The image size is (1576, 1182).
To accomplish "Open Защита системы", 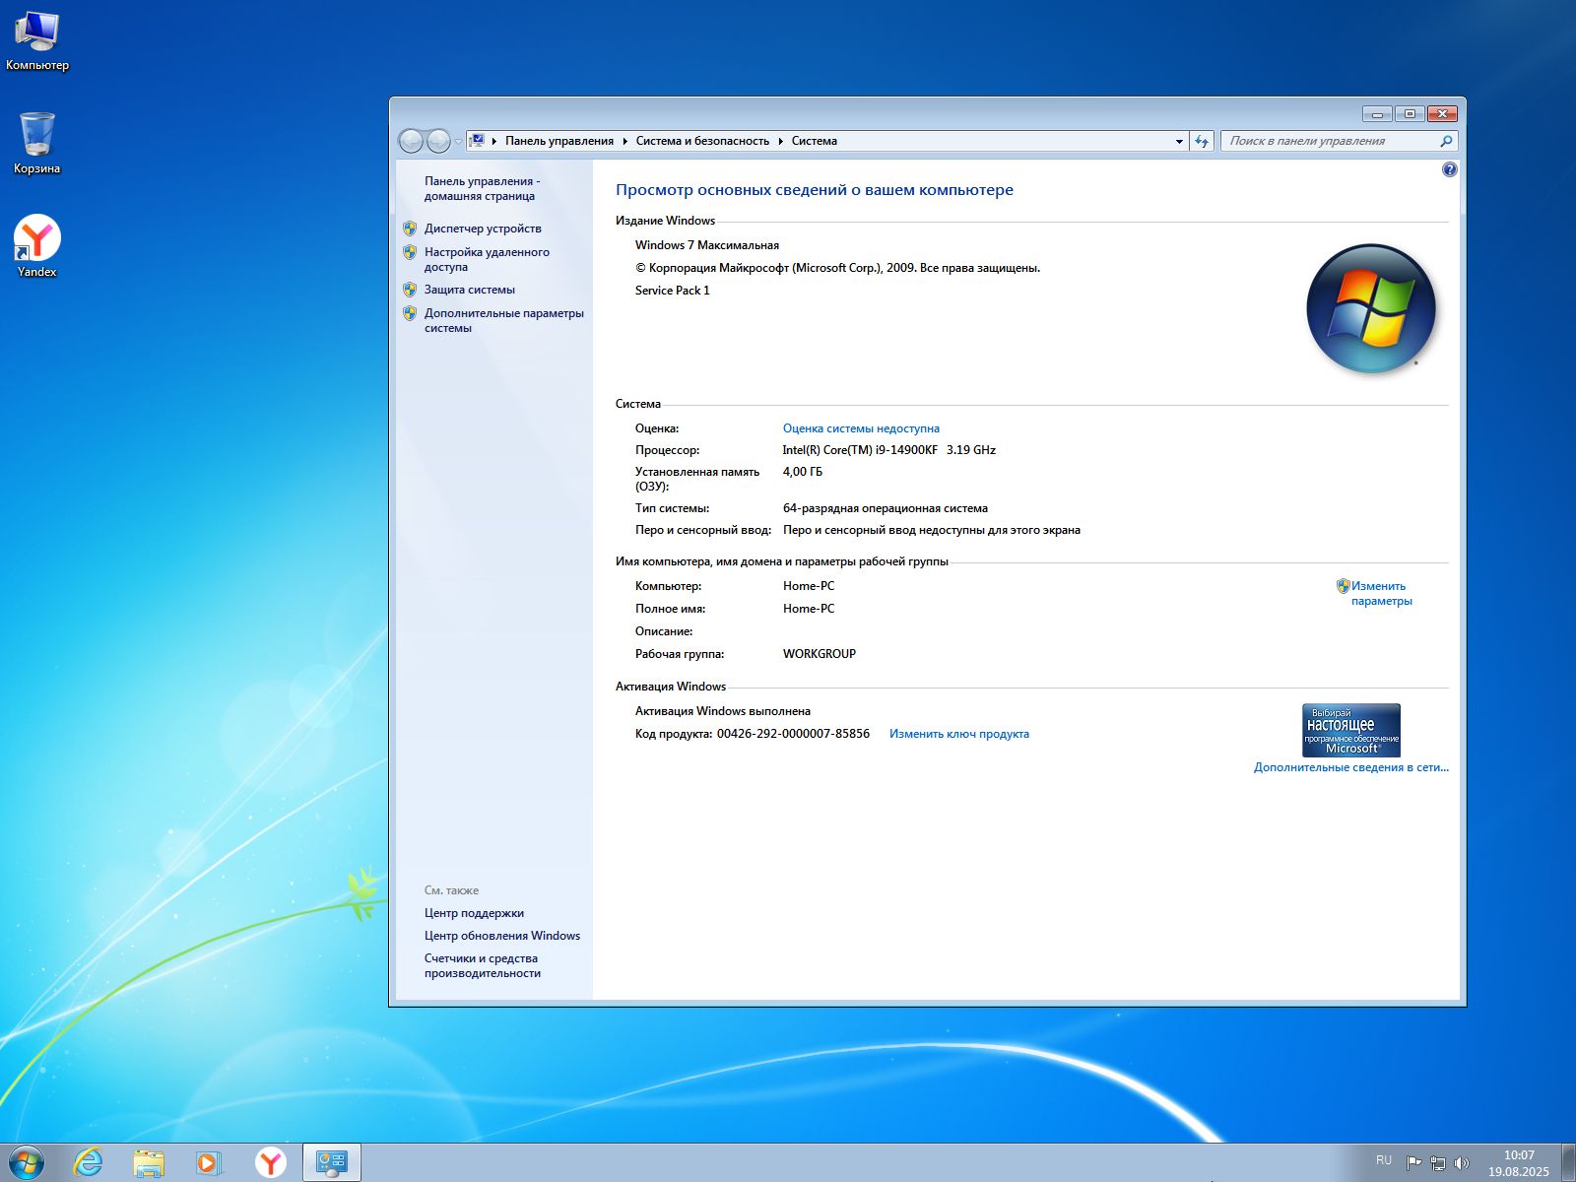I will (x=470, y=290).
